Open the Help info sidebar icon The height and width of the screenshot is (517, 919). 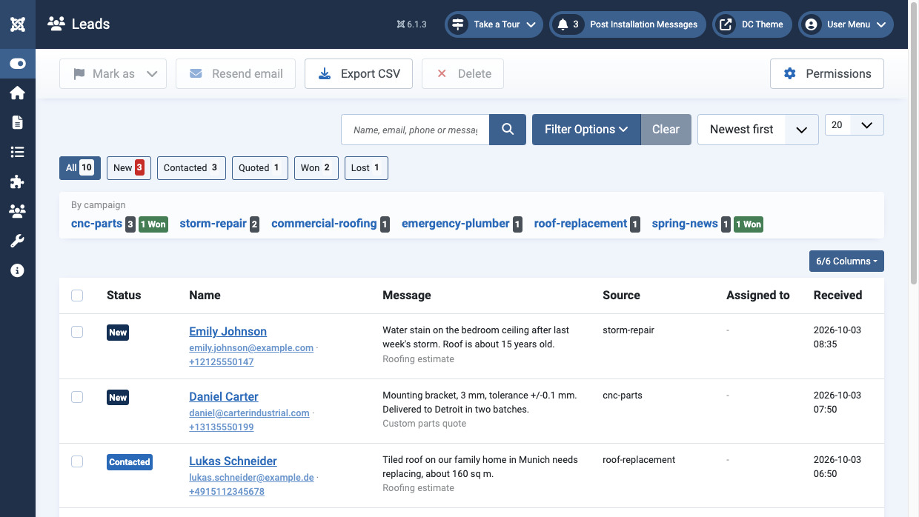coord(18,271)
